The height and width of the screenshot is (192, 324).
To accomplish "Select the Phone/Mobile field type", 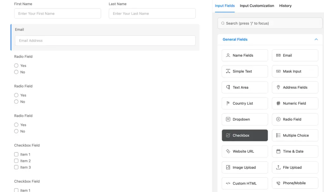I will [295, 183].
